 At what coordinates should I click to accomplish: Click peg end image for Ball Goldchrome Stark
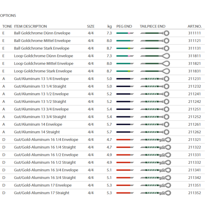pyautogui.click(x=125, y=48)
